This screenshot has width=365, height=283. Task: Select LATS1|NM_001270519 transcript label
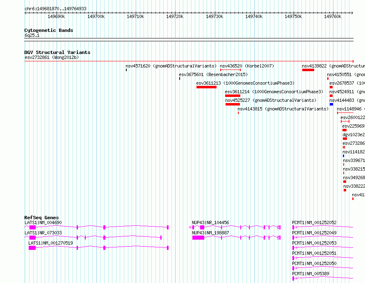click(x=50, y=243)
